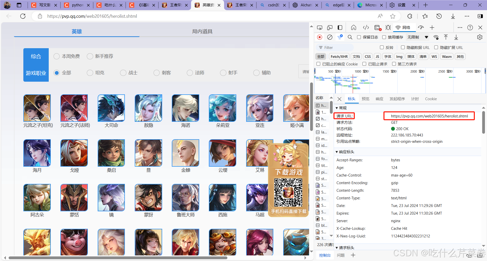Filter requests by Img type
Image resolution: width=487 pixels, height=261 pixels.
[x=399, y=57]
